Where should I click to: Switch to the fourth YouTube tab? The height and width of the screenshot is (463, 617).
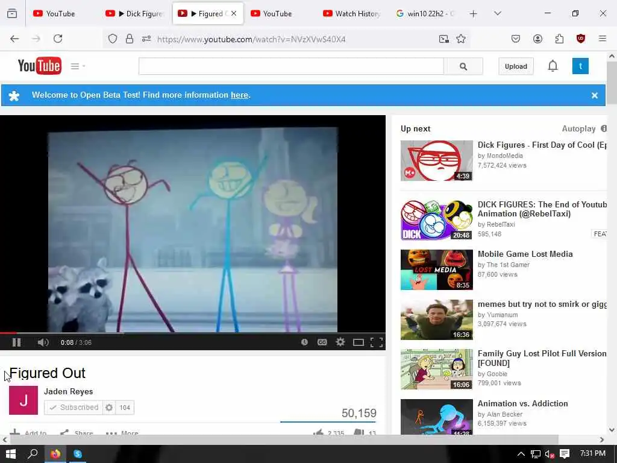point(278,13)
